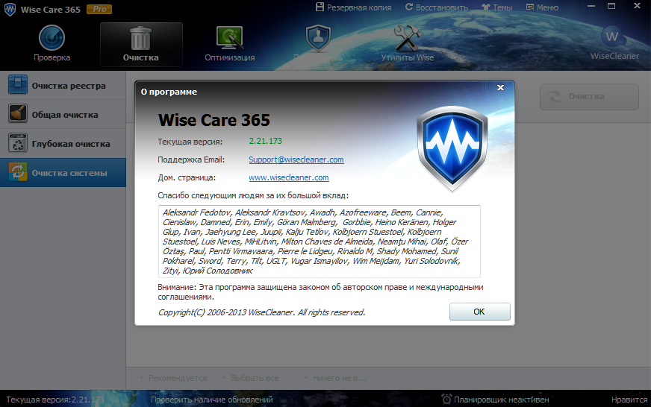Open the Проверка (checkup) section

pos(52,44)
